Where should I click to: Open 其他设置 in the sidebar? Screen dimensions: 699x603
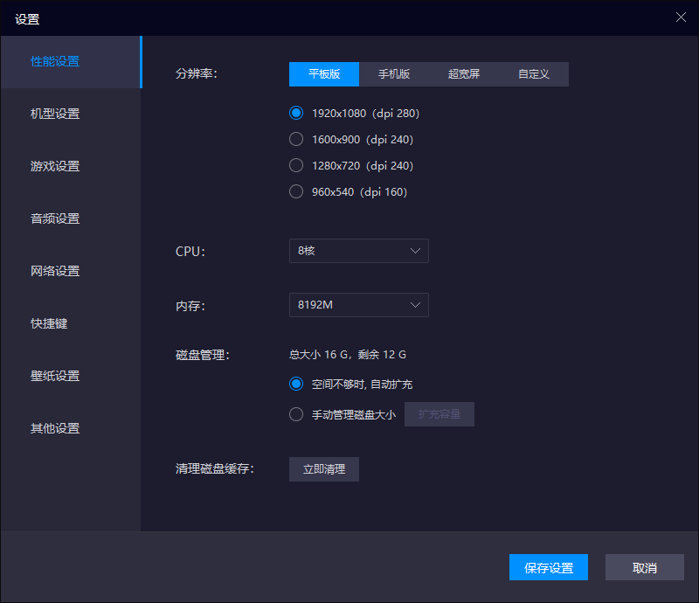[55, 428]
